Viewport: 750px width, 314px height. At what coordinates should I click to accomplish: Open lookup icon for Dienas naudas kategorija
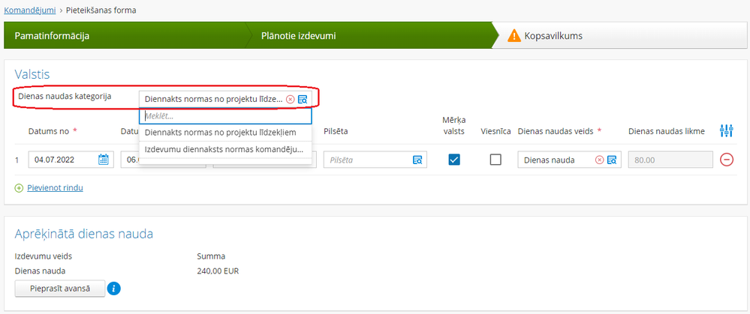[x=303, y=99]
